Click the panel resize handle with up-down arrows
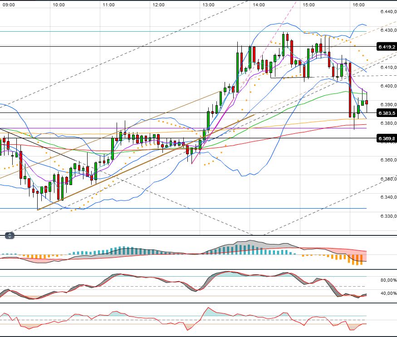 coord(10,235)
